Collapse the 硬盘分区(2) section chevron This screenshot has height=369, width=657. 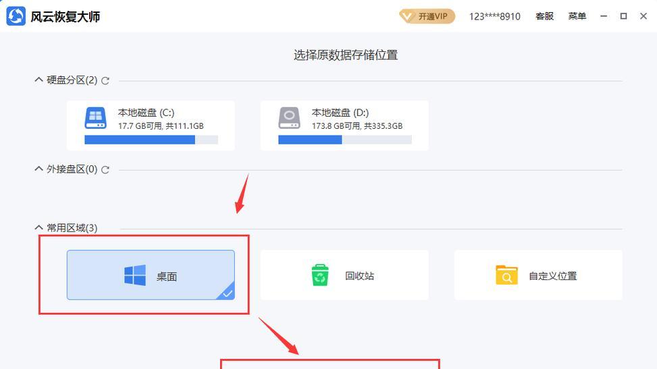tap(38, 80)
